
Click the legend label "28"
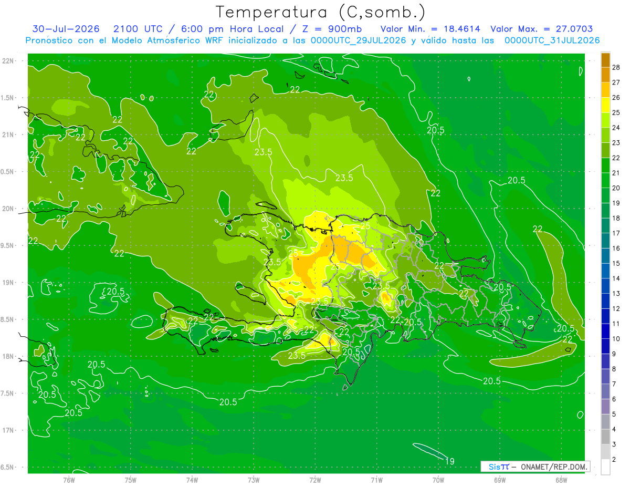point(616,67)
